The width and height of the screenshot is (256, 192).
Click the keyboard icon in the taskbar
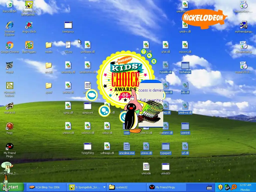[x=209, y=187]
